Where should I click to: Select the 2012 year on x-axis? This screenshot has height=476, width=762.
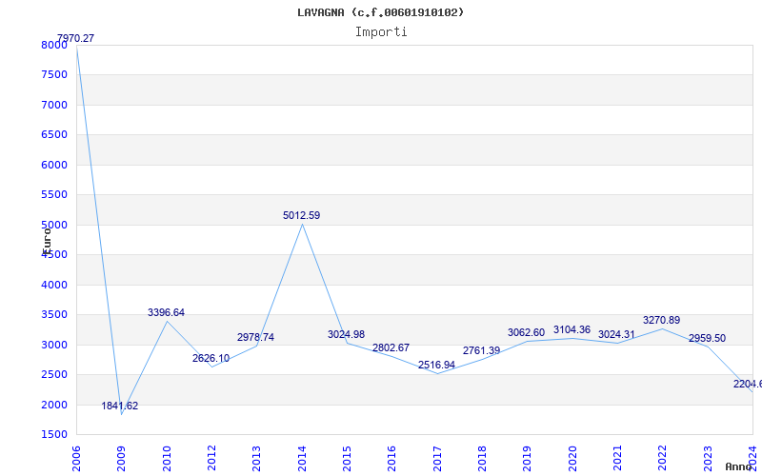[x=211, y=459]
